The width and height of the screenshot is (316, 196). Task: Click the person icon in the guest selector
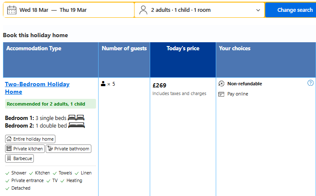(143, 10)
